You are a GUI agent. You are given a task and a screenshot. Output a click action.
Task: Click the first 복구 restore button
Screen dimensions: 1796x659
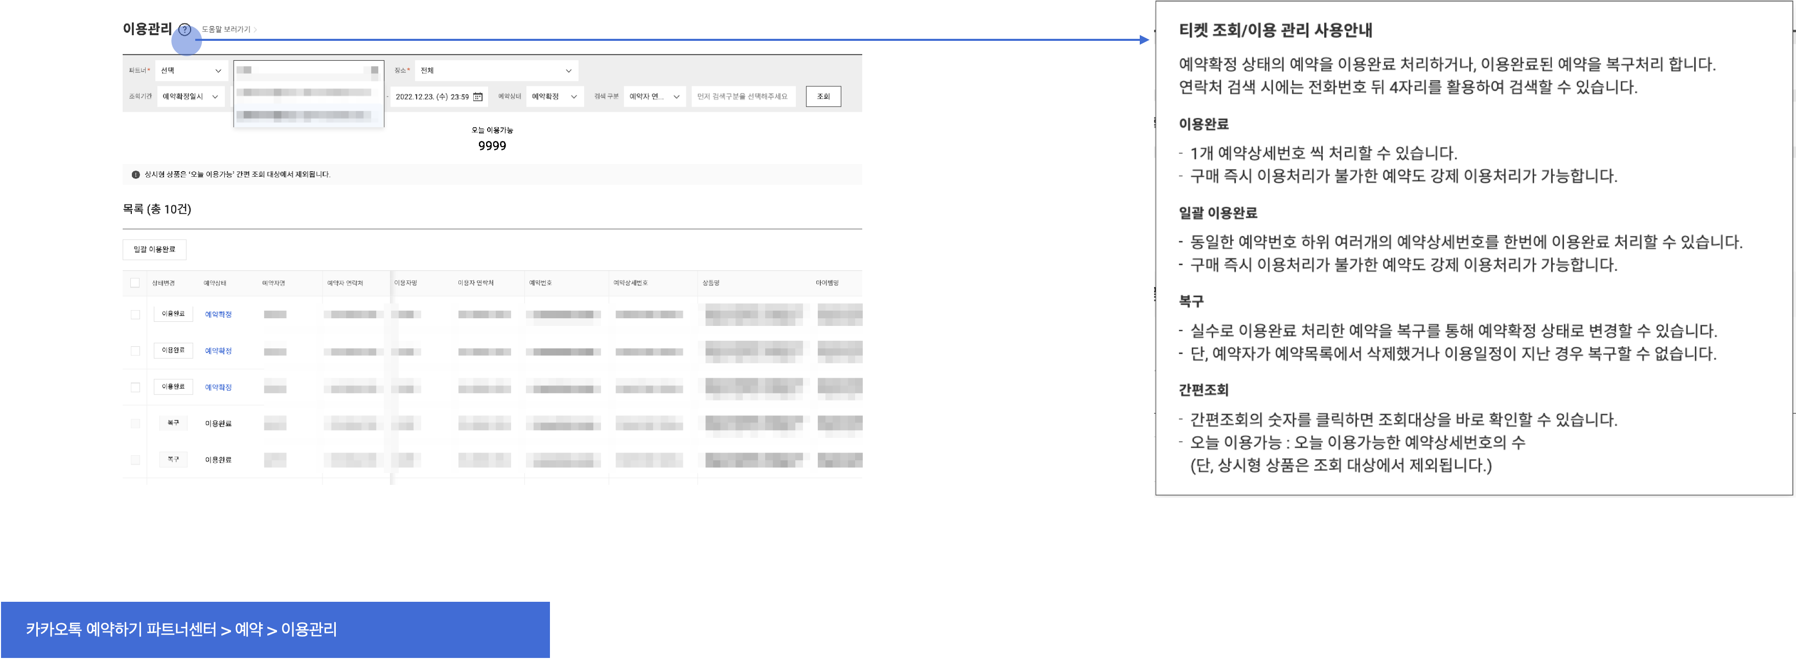[x=173, y=423]
